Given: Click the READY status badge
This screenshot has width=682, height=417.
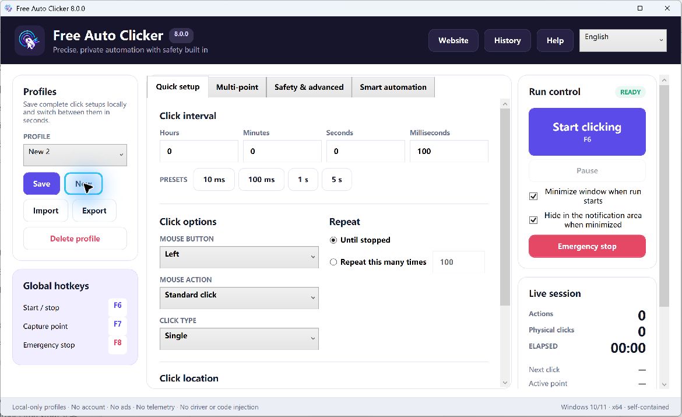Looking at the screenshot, I should (x=630, y=92).
